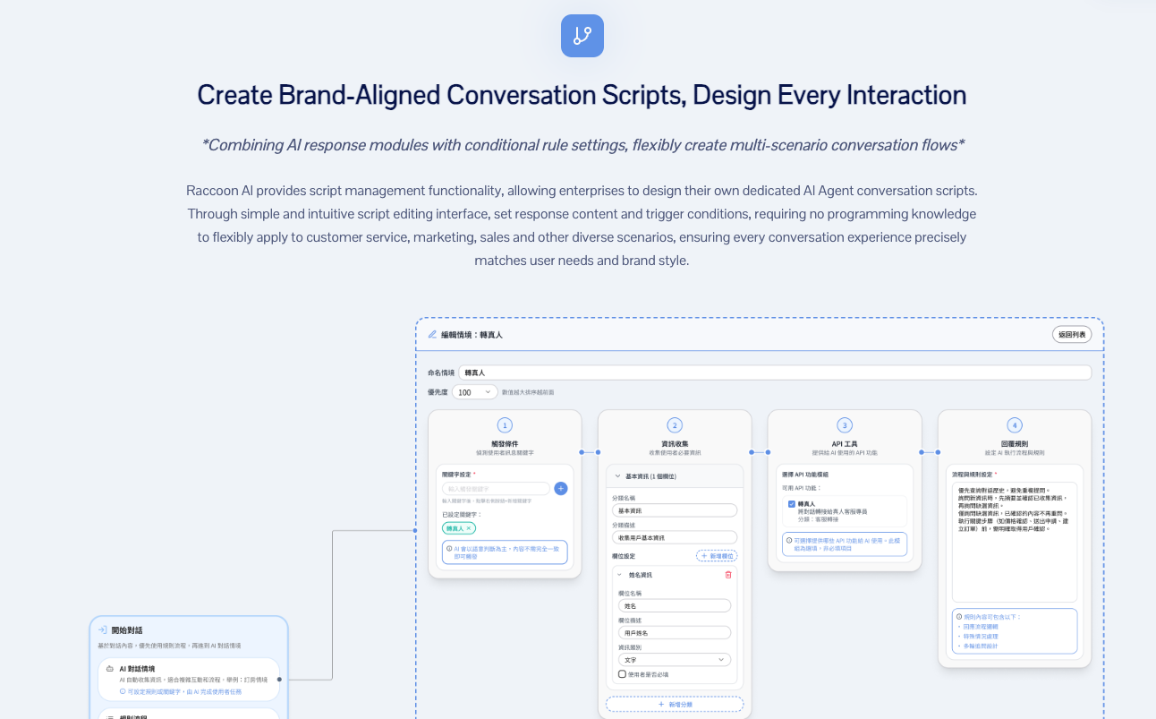The image size is (1156, 719).
Task: Select step 4 circle above 回覆規則
Action: click(x=1014, y=425)
